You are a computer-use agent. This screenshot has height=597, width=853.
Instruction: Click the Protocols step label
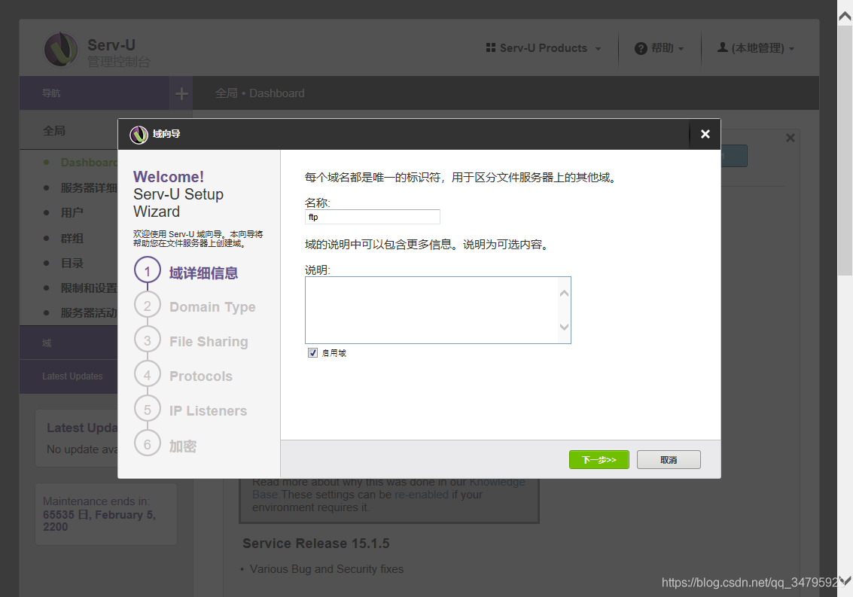(201, 376)
